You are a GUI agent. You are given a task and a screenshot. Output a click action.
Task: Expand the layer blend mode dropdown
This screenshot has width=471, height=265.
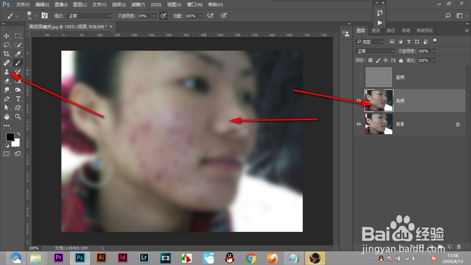point(374,51)
